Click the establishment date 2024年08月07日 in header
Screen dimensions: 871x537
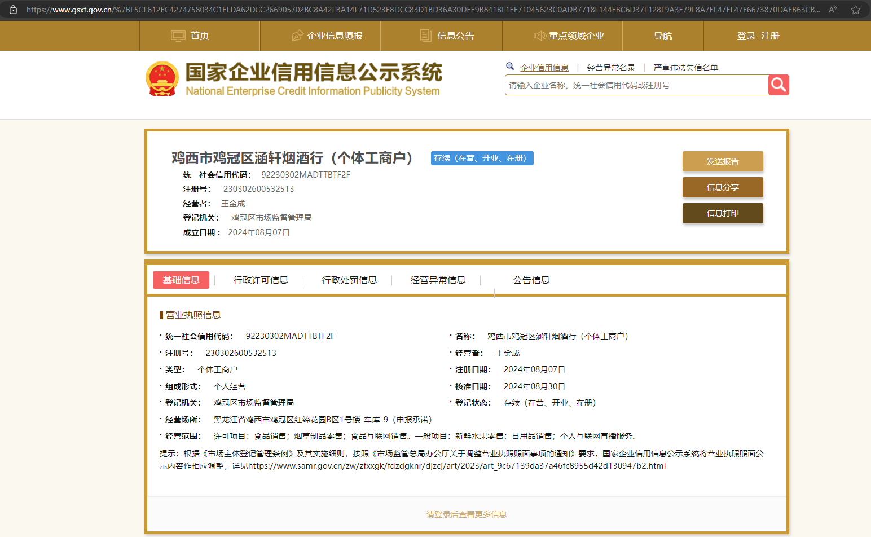[x=259, y=232]
